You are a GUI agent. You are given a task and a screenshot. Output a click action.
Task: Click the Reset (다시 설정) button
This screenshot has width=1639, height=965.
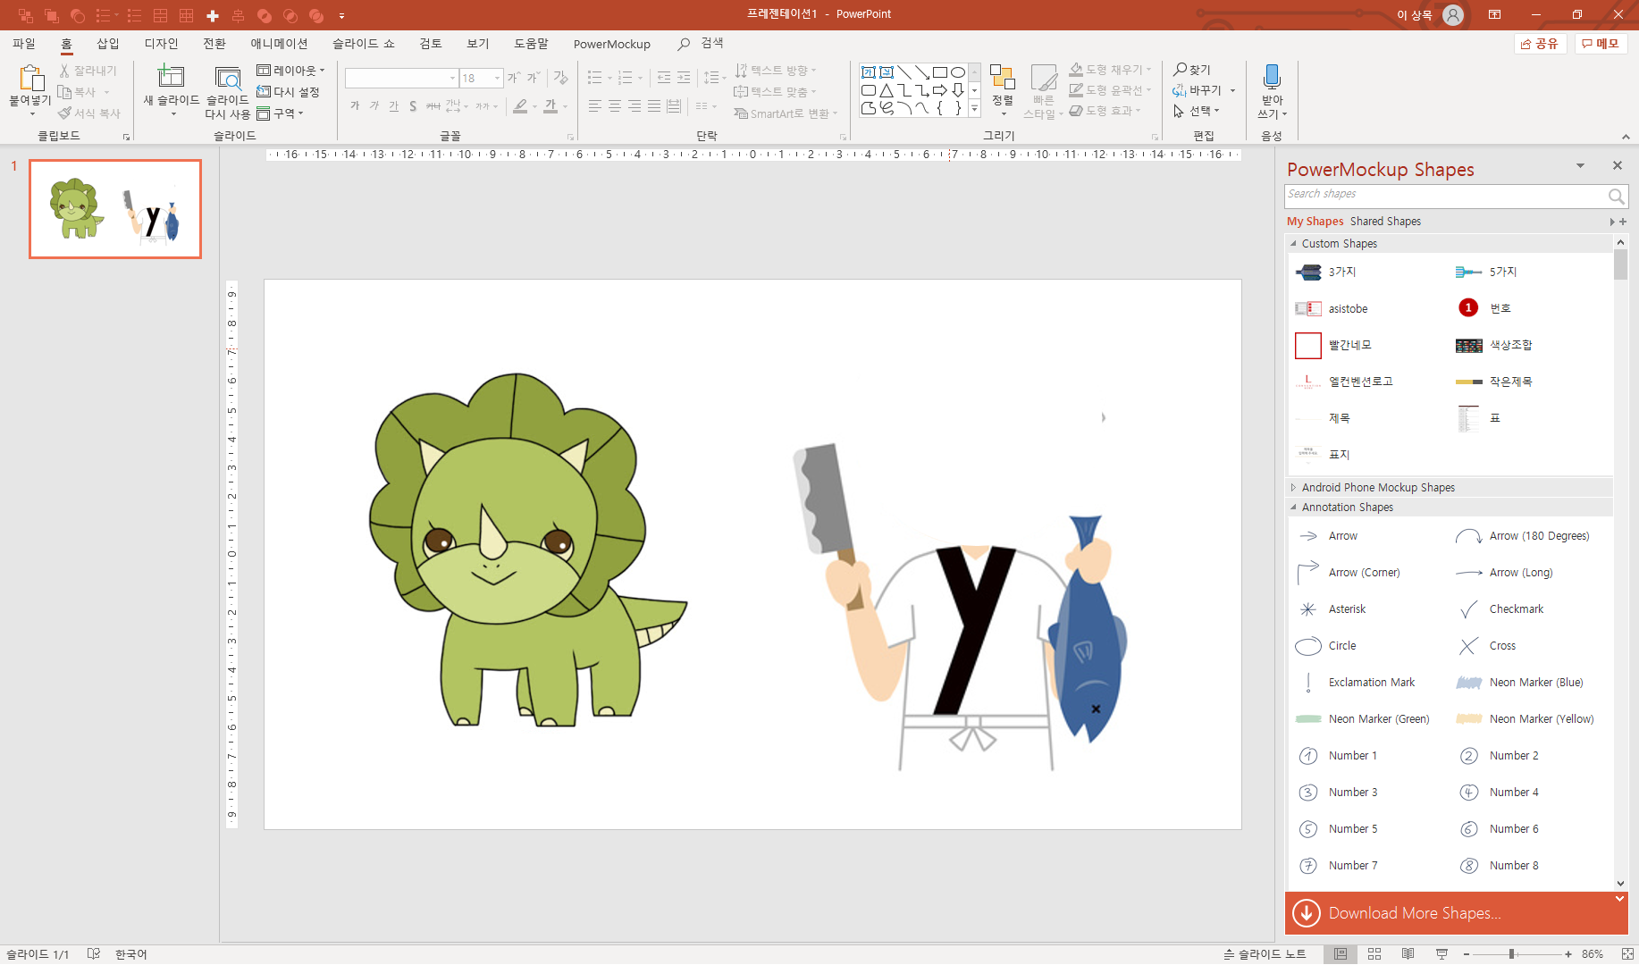(x=288, y=91)
